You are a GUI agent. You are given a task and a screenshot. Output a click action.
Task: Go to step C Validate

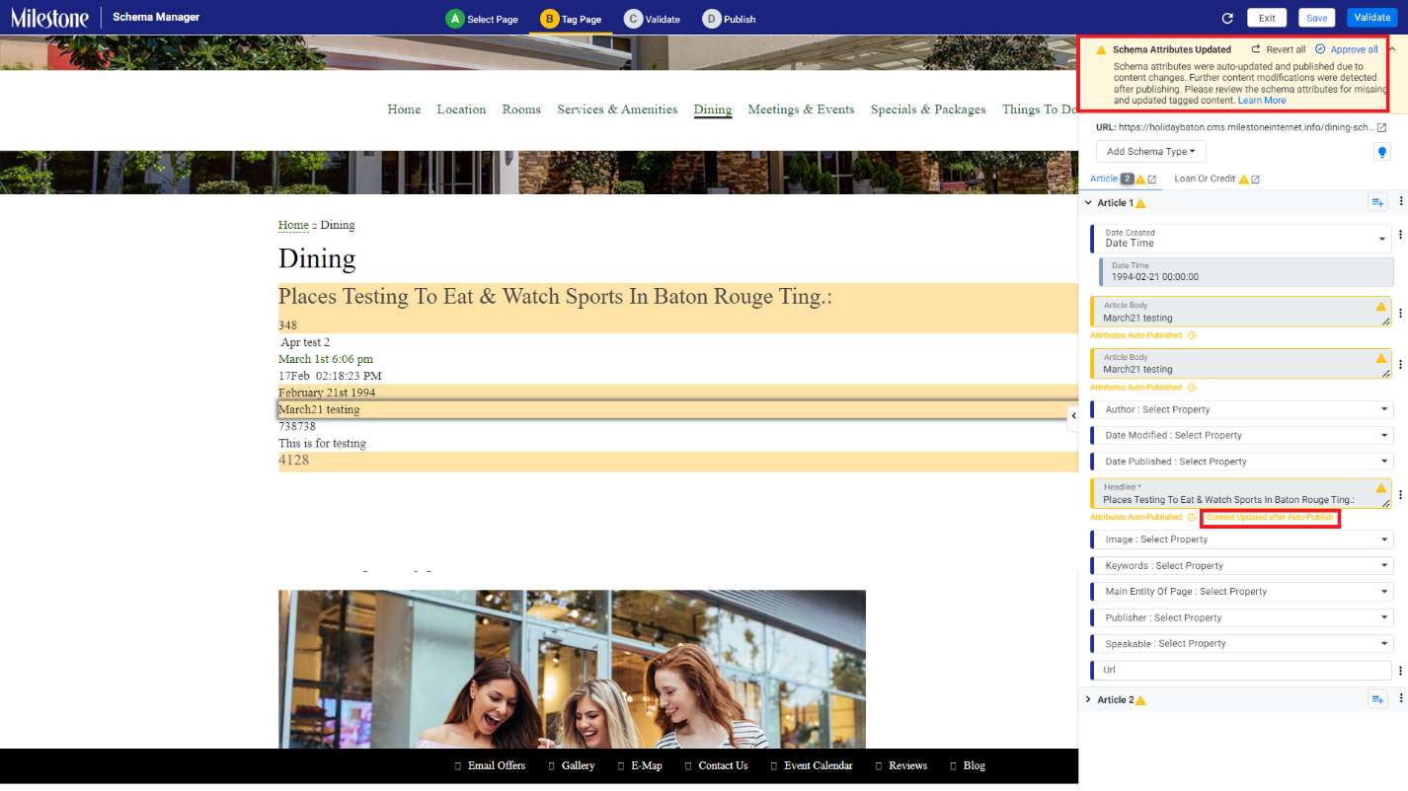[652, 19]
